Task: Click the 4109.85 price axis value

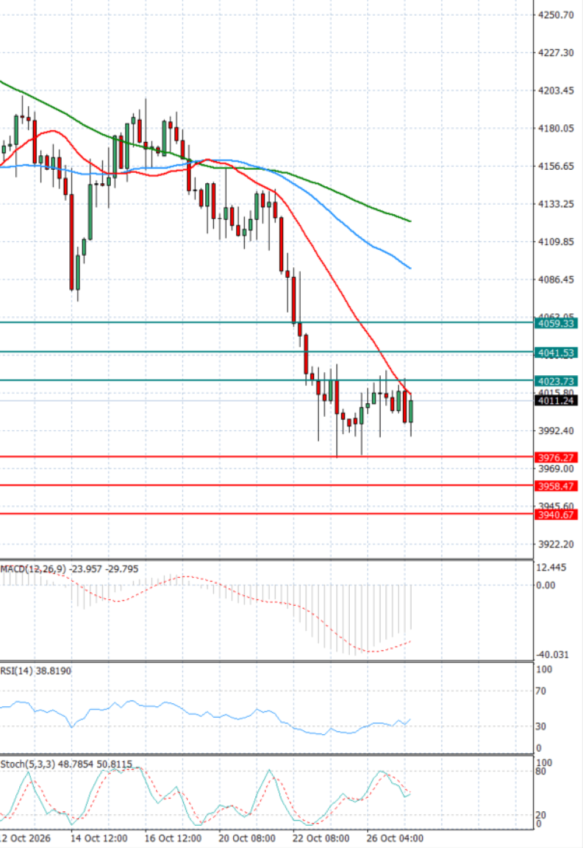Action: pyautogui.click(x=555, y=242)
